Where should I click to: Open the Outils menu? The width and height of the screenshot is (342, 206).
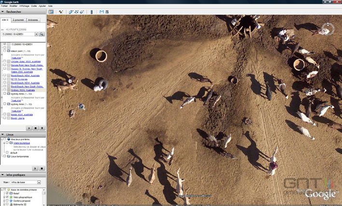coord(34,6)
